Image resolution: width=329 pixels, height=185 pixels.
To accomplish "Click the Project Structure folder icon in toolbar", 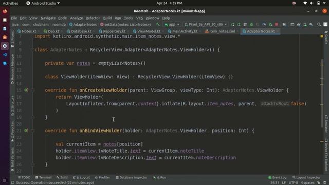I will pos(284,25).
